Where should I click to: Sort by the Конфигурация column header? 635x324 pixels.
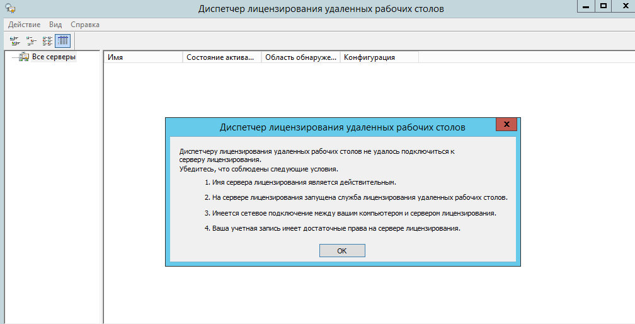click(379, 57)
